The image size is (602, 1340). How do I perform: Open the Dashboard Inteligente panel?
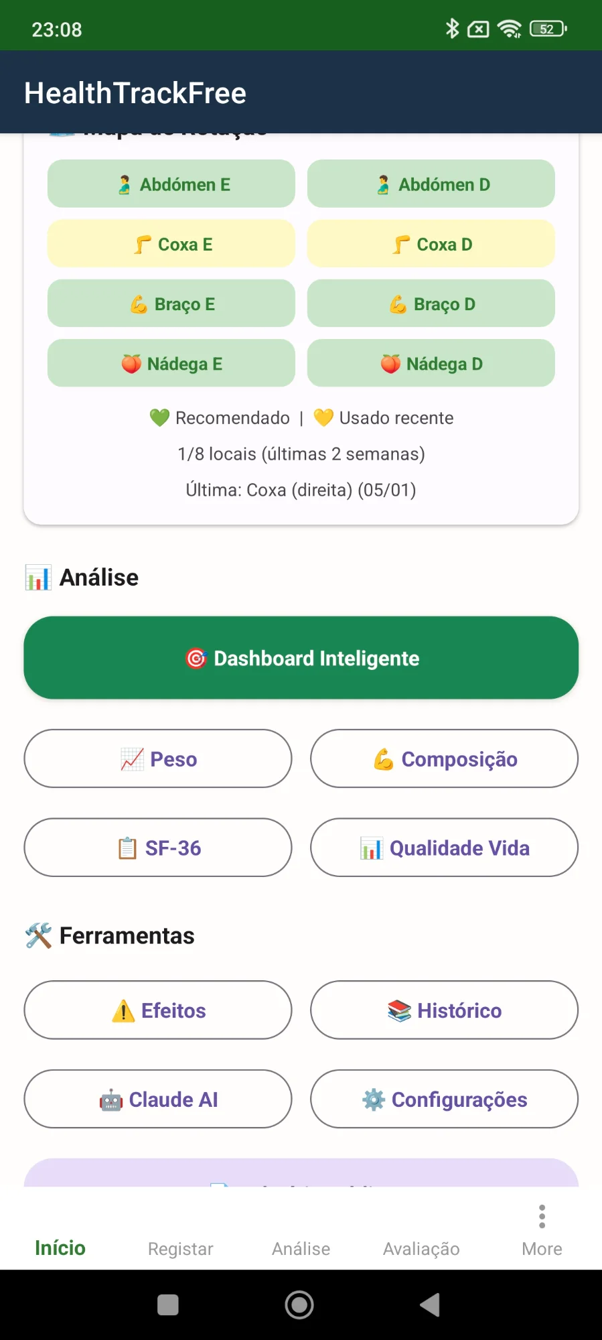pyautogui.click(x=301, y=658)
